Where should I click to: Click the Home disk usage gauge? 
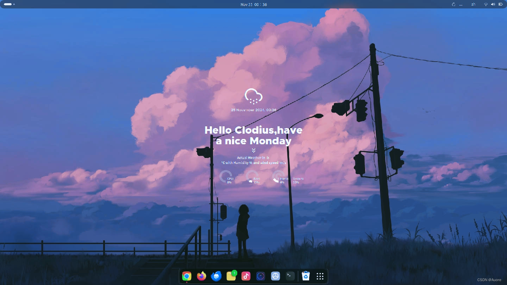pyautogui.click(x=278, y=176)
